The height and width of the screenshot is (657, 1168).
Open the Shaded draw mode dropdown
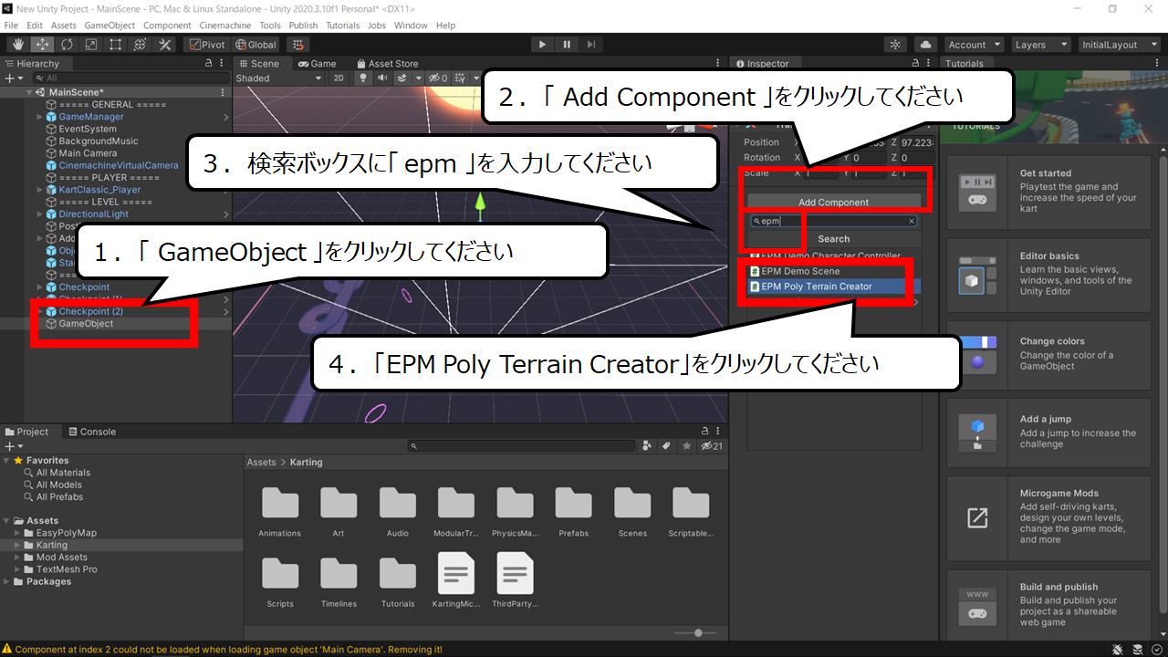coord(279,78)
